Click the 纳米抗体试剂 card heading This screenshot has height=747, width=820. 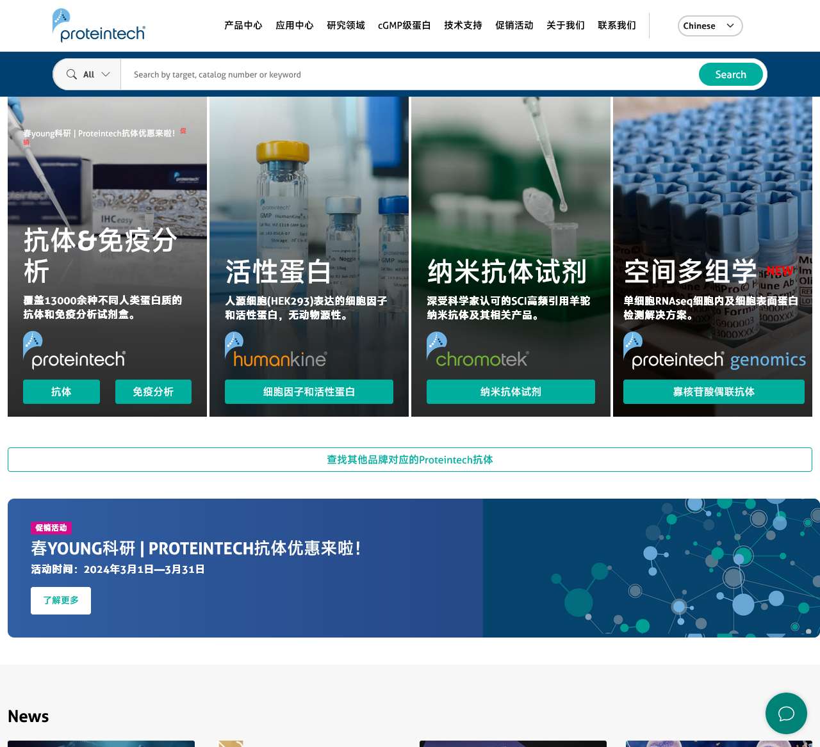507,271
